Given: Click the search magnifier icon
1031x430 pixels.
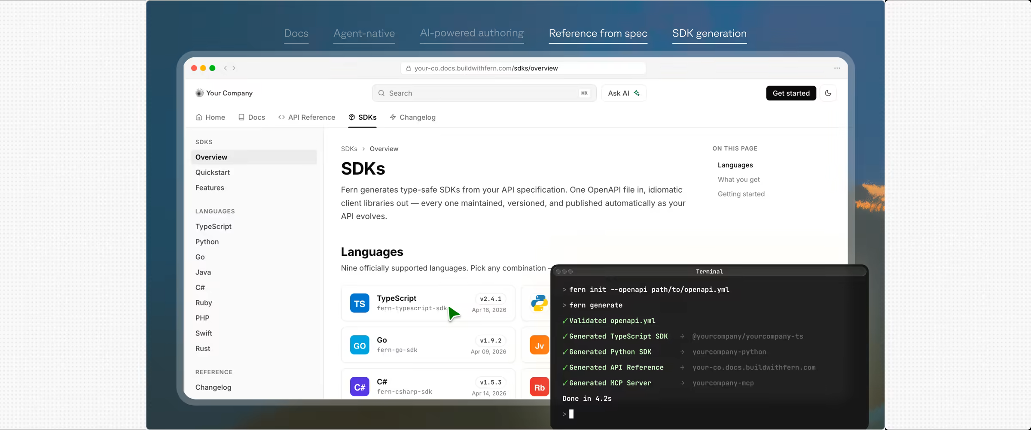Looking at the screenshot, I should point(381,93).
